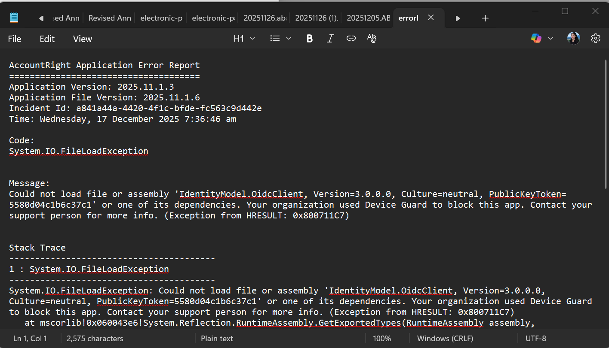Viewport: 609px width, 348px height.
Task: Click the 100% zoom level in status bar
Action: tap(382, 339)
